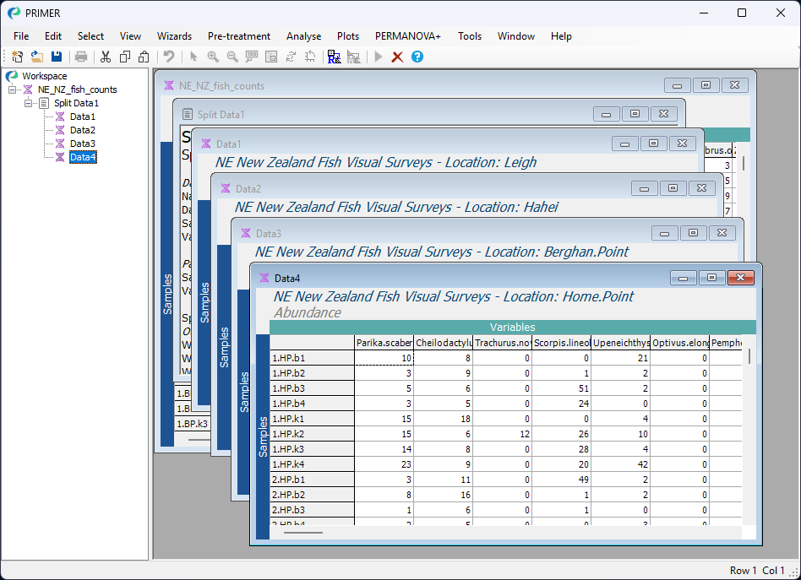Maximize the Data3 child window

(x=693, y=233)
